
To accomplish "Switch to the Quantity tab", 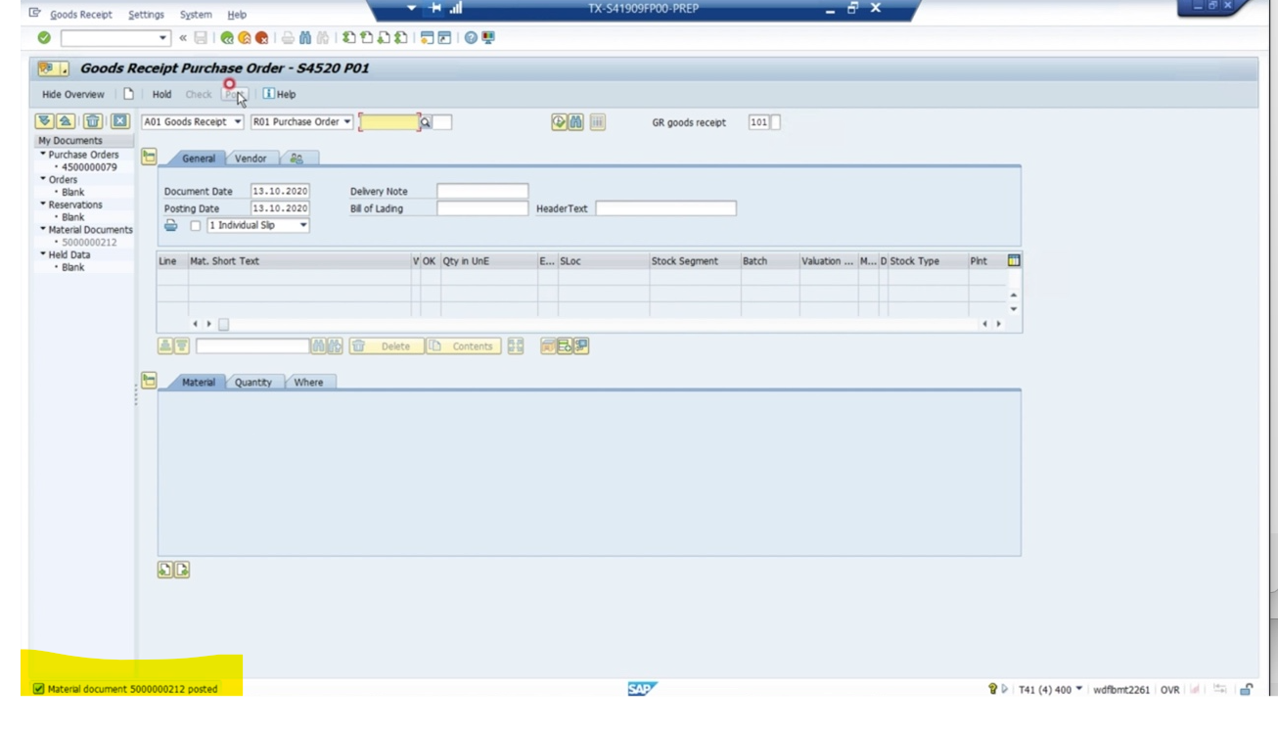I will coord(253,383).
